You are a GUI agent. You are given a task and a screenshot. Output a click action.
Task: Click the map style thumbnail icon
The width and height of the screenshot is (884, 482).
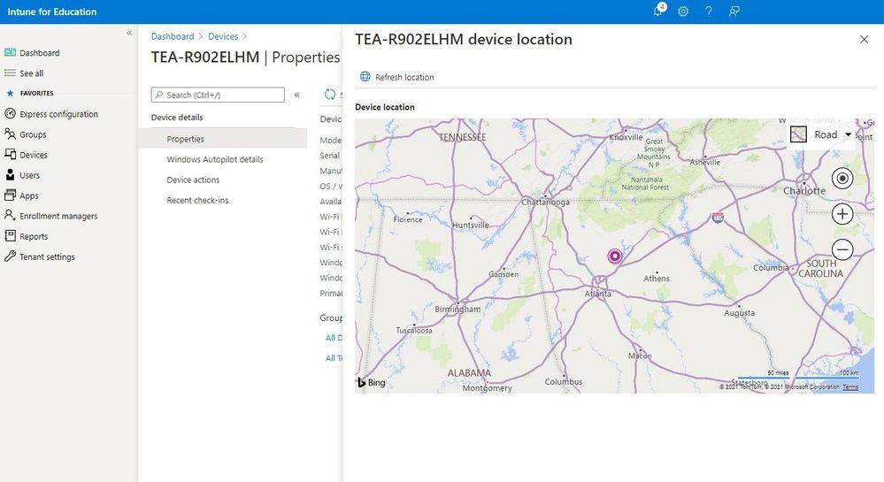pyautogui.click(x=798, y=134)
